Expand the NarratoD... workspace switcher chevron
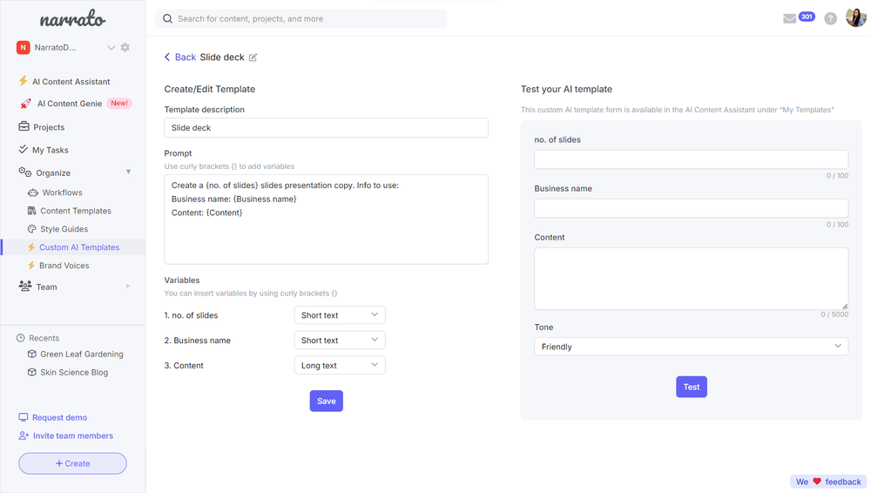This screenshot has height=493, width=871. point(111,48)
